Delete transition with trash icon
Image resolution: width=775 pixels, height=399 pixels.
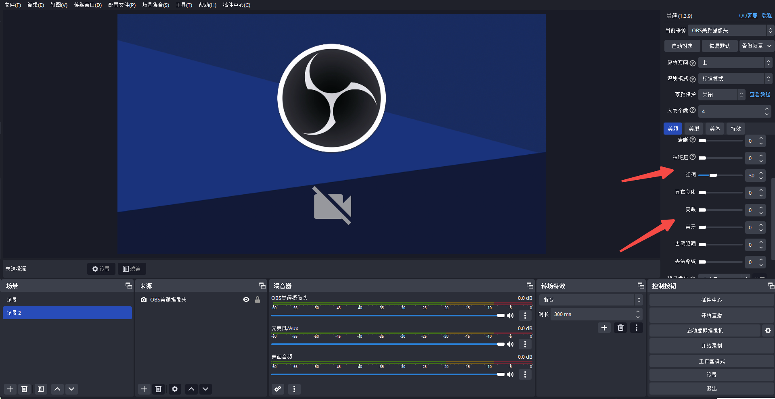621,328
